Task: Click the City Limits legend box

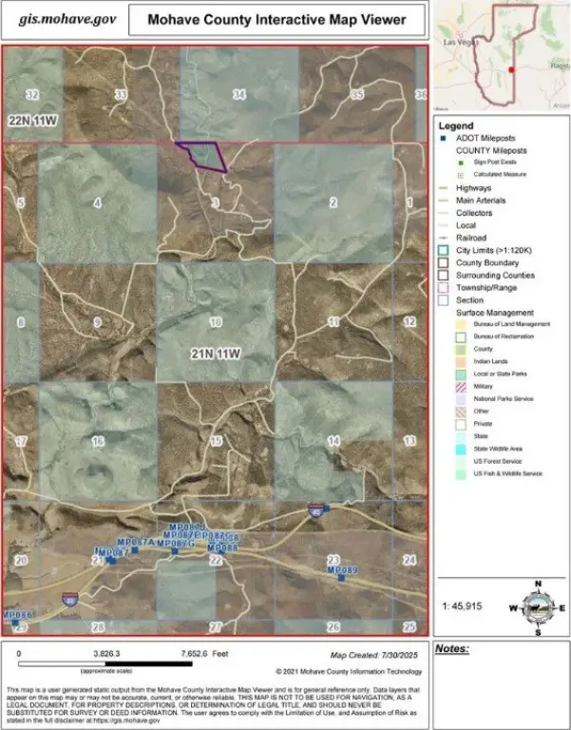Action: [x=443, y=250]
